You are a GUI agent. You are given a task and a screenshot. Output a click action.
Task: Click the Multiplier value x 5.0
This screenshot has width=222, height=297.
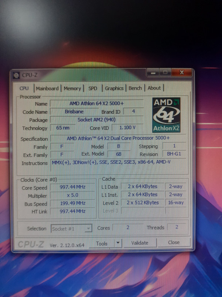click(73, 195)
